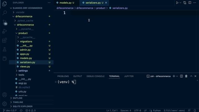Click the product breadcrumb segment

coord(101,8)
